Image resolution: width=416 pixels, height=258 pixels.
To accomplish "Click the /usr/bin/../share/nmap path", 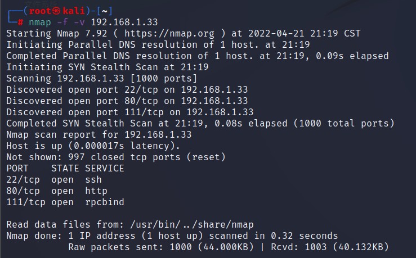I will coord(192,225).
